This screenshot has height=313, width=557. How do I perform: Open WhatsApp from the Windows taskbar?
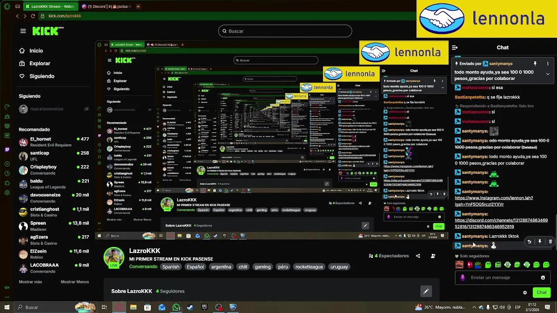[176, 307]
